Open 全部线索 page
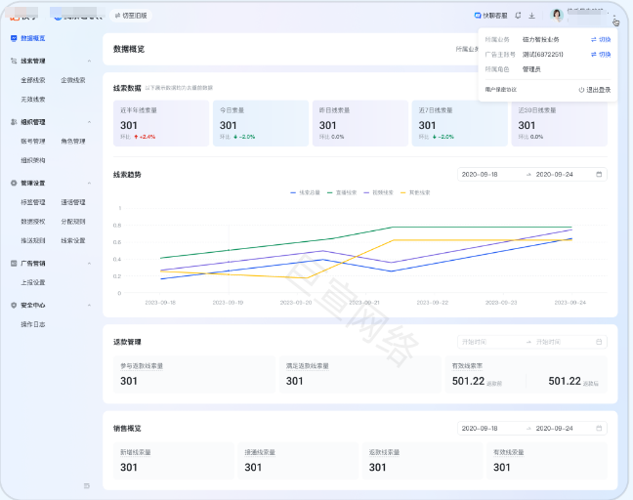 point(32,80)
